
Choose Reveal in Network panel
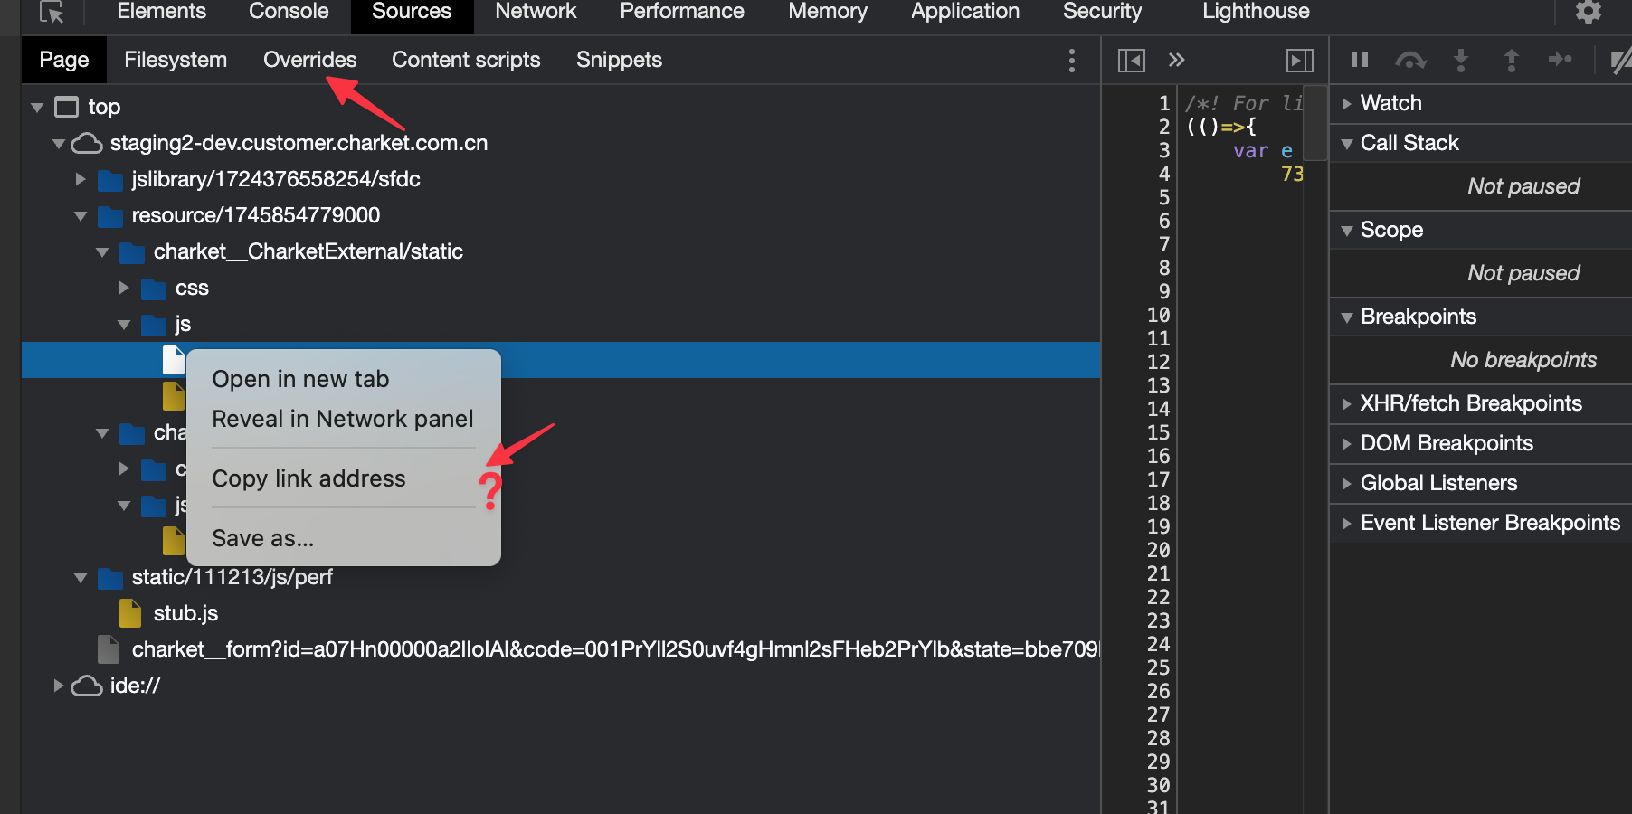point(344,420)
